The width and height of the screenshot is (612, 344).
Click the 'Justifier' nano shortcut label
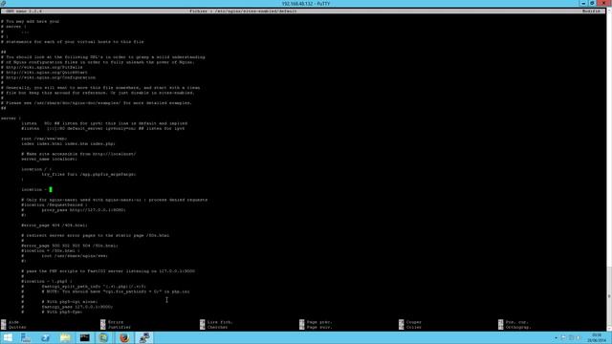[x=120, y=327]
